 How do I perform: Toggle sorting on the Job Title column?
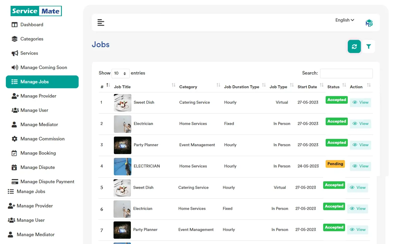point(174,85)
